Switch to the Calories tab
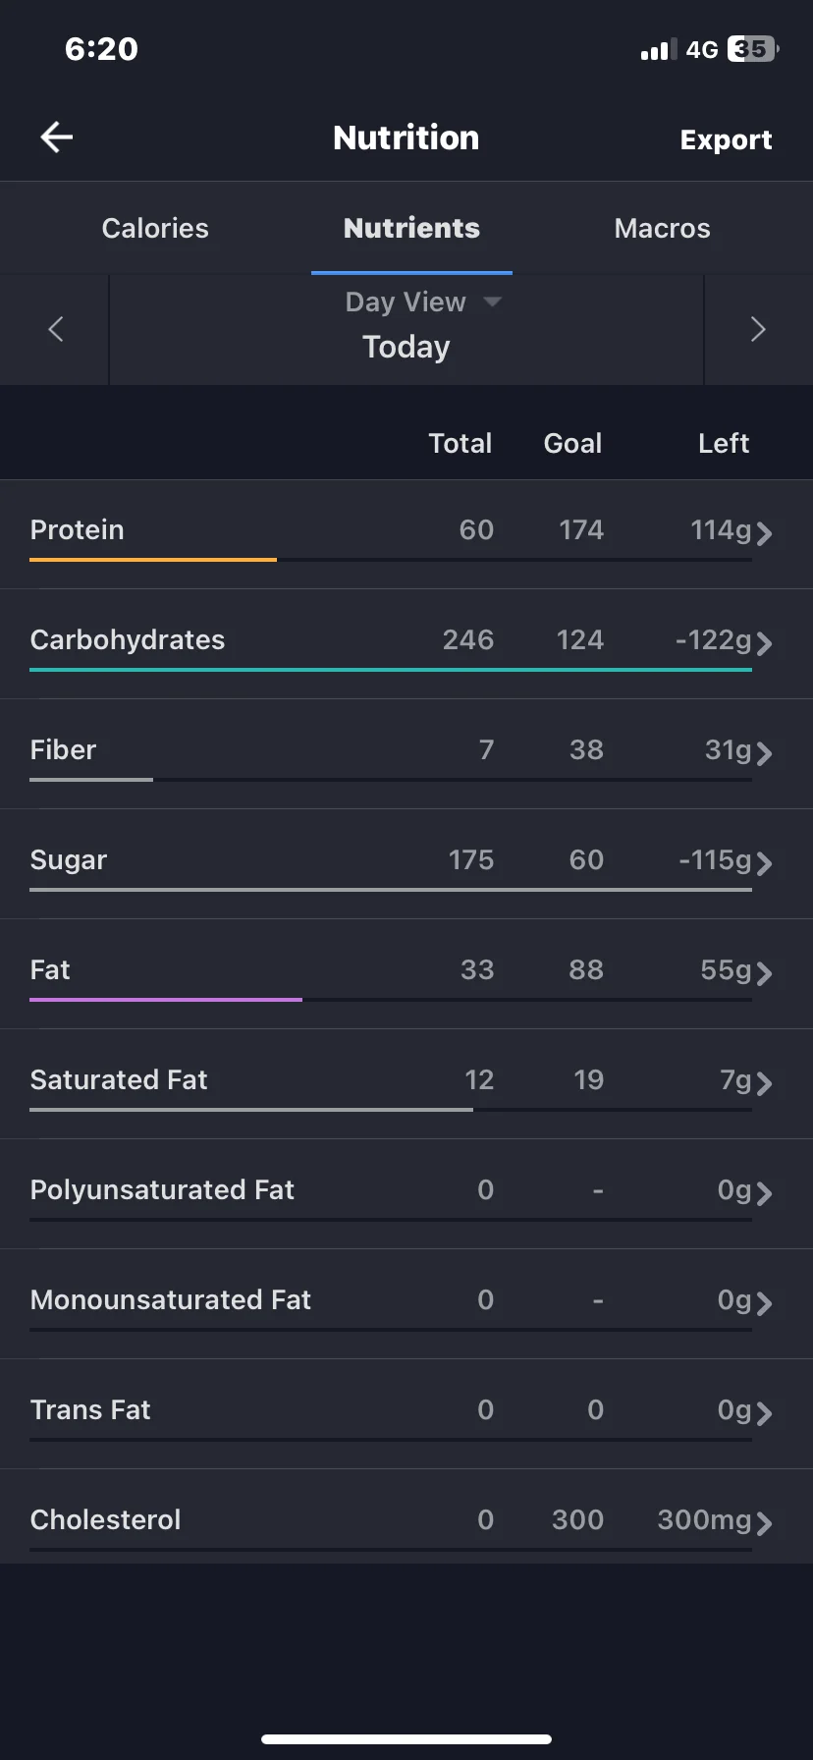 click(x=155, y=228)
